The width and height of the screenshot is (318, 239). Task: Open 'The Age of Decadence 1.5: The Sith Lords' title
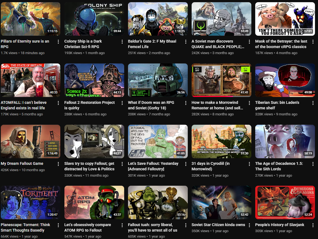[279, 166]
